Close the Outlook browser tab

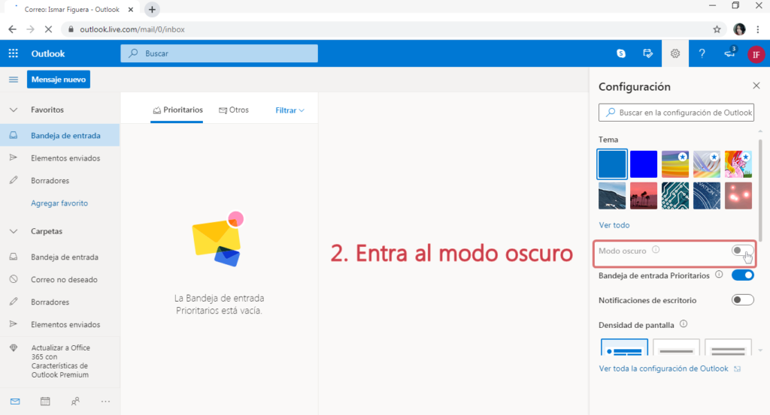(x=131, y=9)
